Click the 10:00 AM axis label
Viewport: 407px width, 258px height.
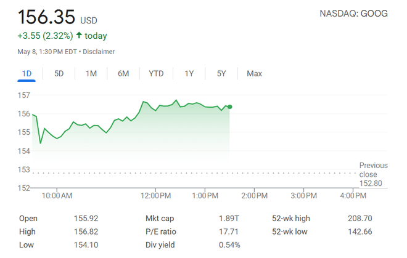point(57,196)
